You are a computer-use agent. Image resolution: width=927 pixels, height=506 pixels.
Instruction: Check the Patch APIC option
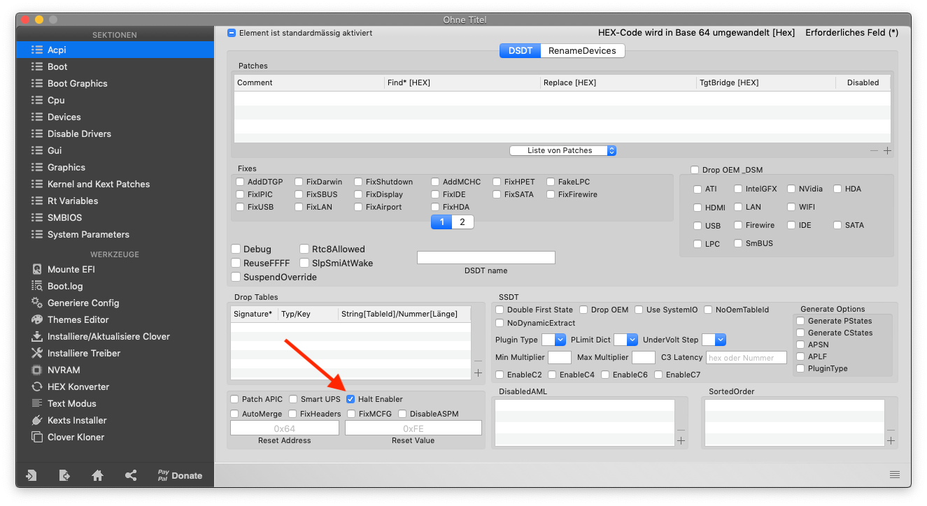(x=234, y=399)
